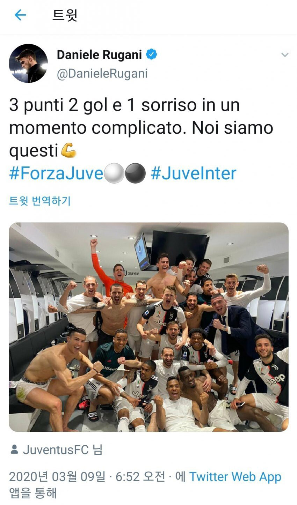Tap the blue verified badge
297x505 pixels.
[151, 55]
